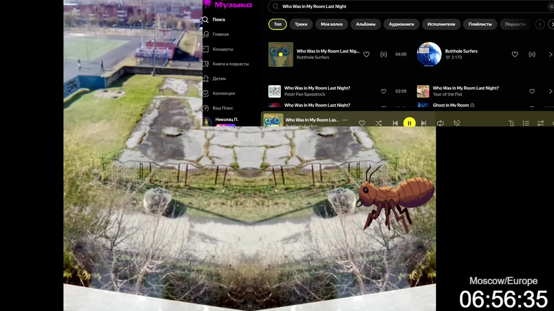Click the Концерты icon in sidebar
The image size is (554, 311).
pyautogui.click(x=206, y=49)
